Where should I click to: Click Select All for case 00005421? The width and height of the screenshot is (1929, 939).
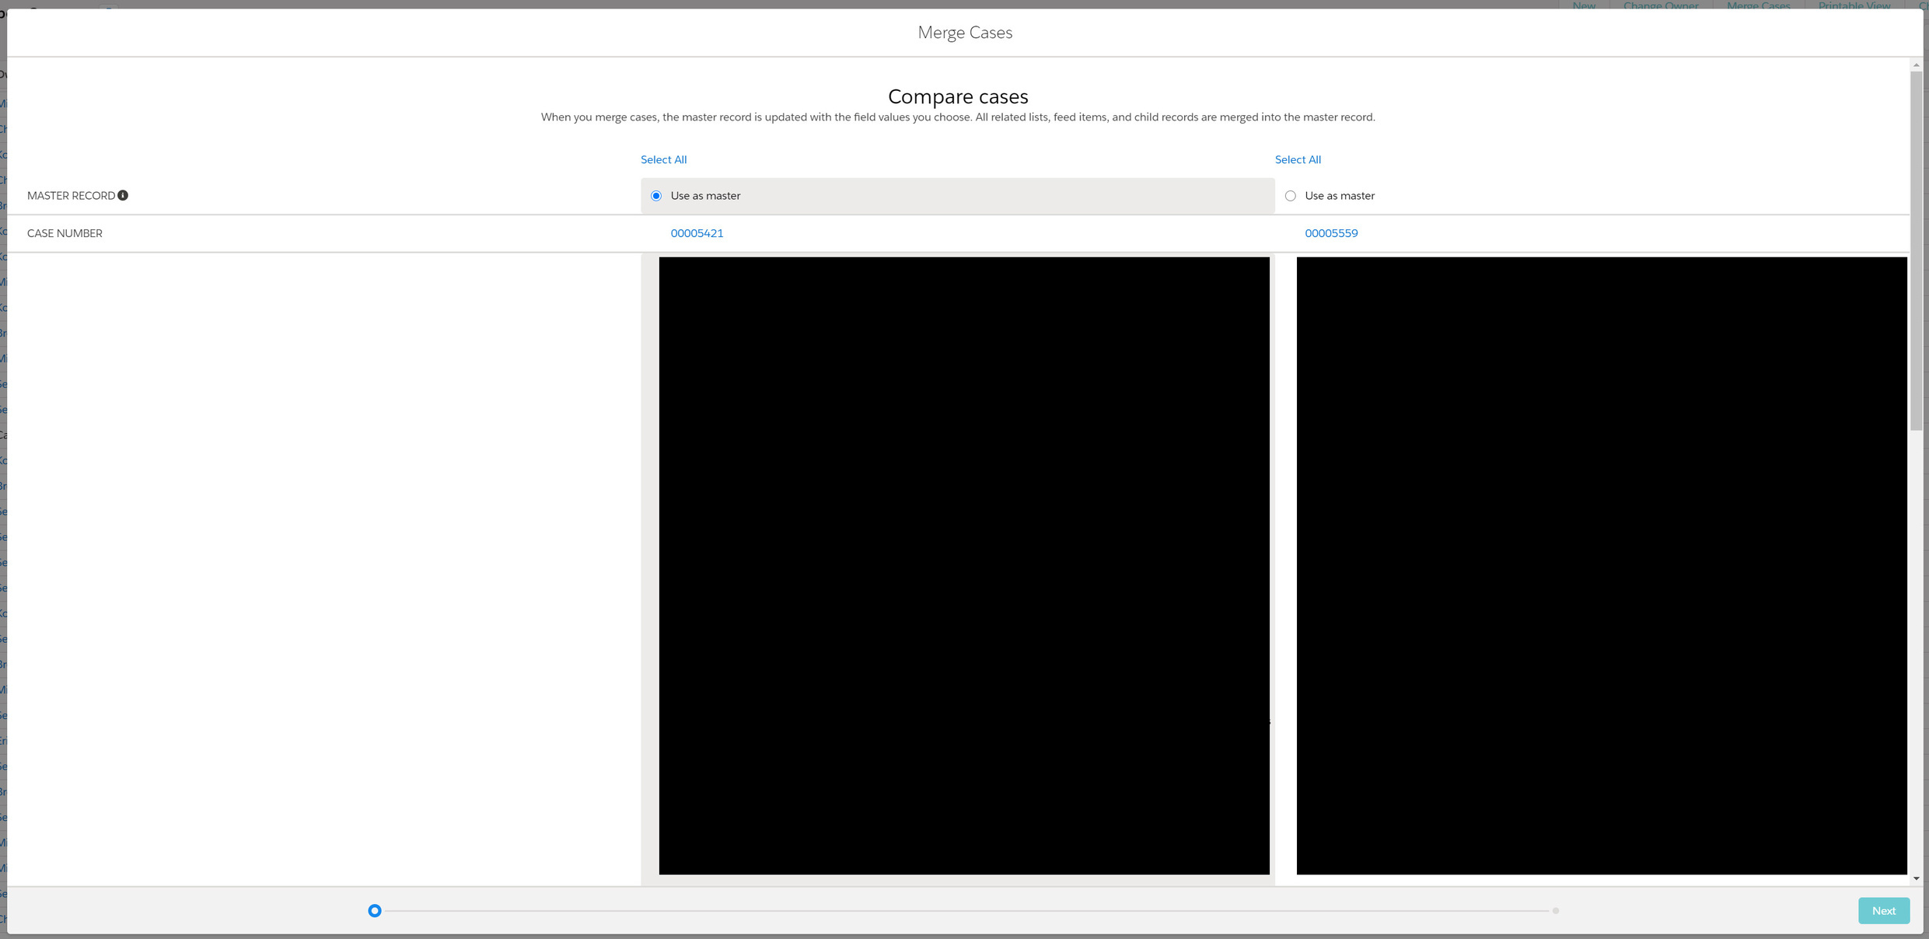coord(663,159)
